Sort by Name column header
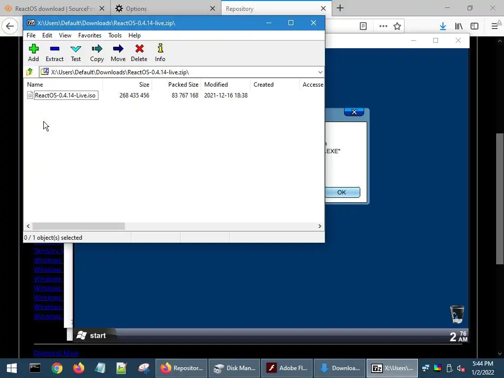 (x=63, y=85)
